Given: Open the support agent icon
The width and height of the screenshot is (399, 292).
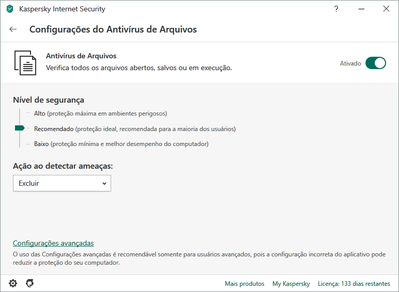Looking at the screenshot, I should coord(30,283).
